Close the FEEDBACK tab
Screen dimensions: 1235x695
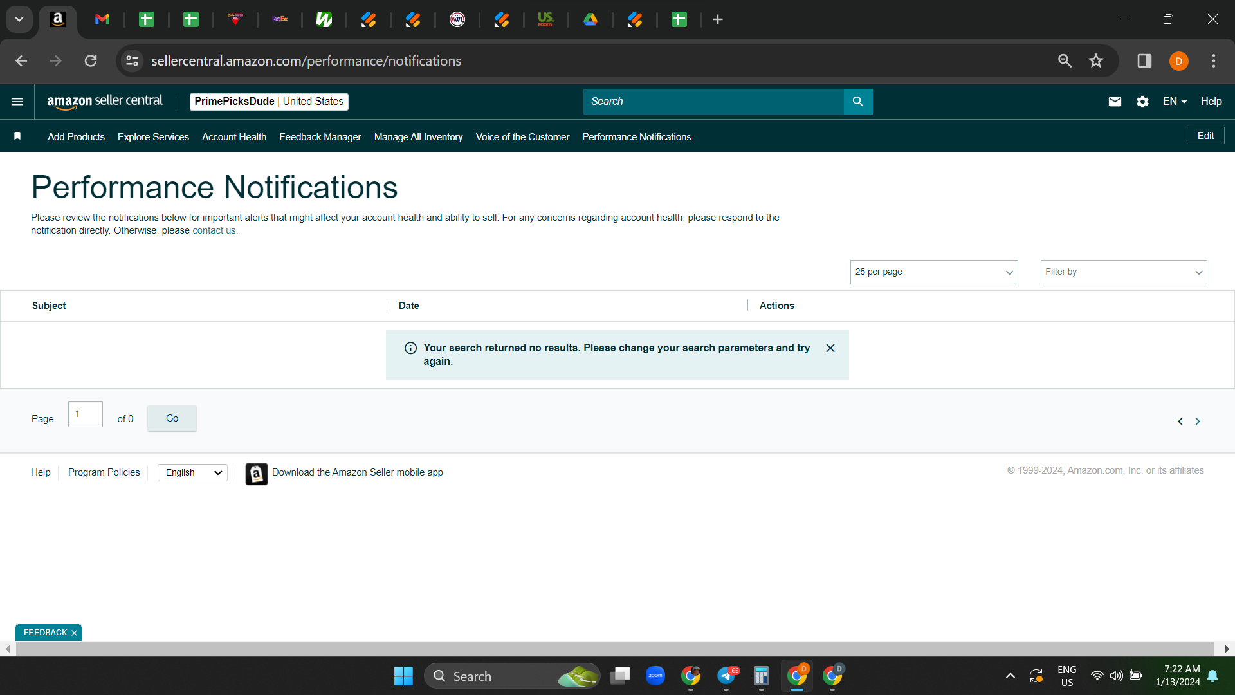[x=75, y=633]
